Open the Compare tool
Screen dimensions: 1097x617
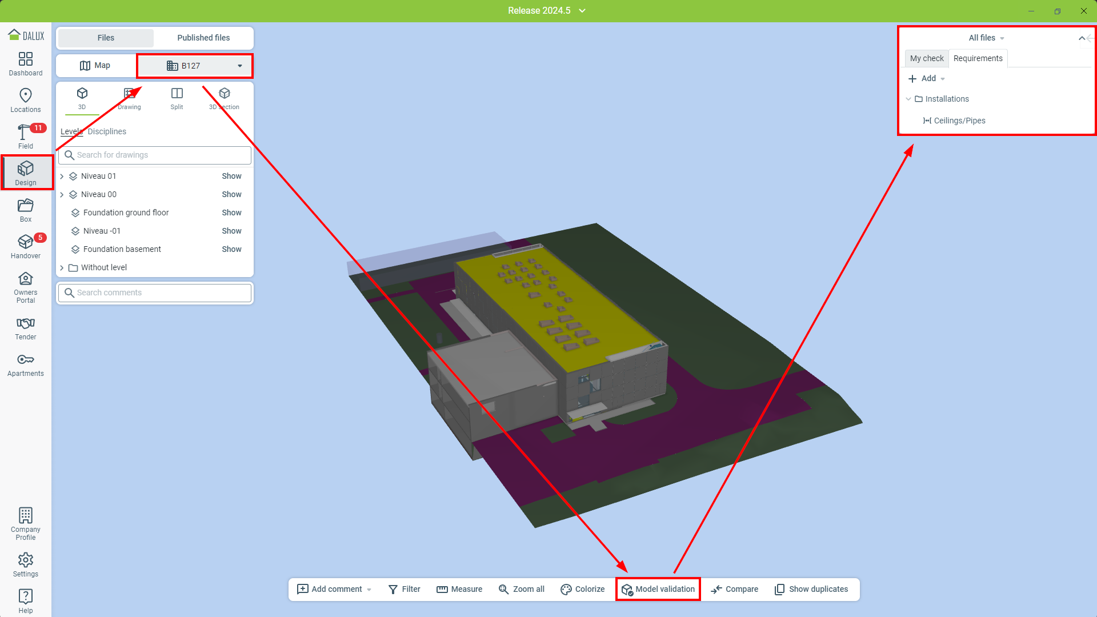tap(734, 589)
